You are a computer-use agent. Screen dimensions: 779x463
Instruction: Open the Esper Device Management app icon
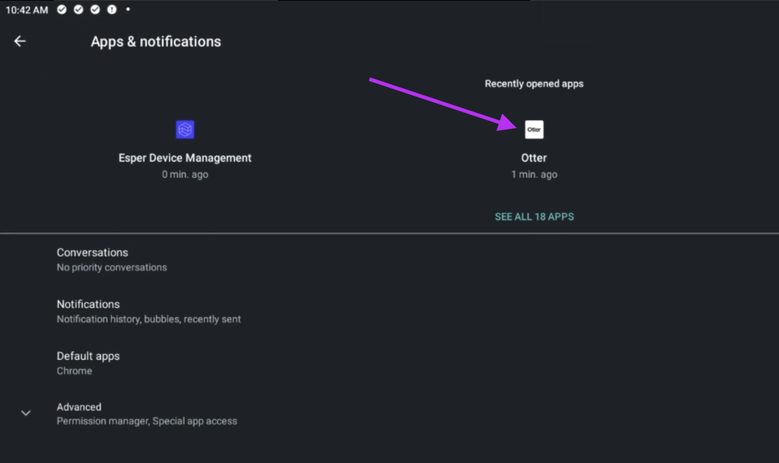(x=185, y=129)
